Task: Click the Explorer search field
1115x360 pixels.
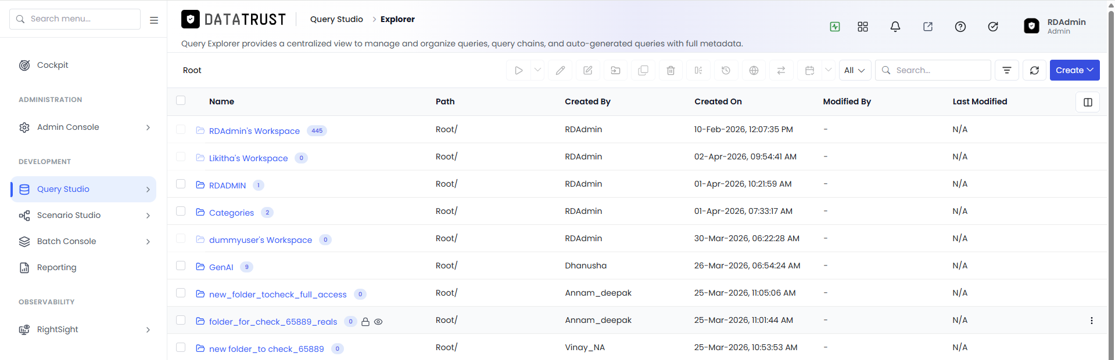Action: tap(933, 70)
